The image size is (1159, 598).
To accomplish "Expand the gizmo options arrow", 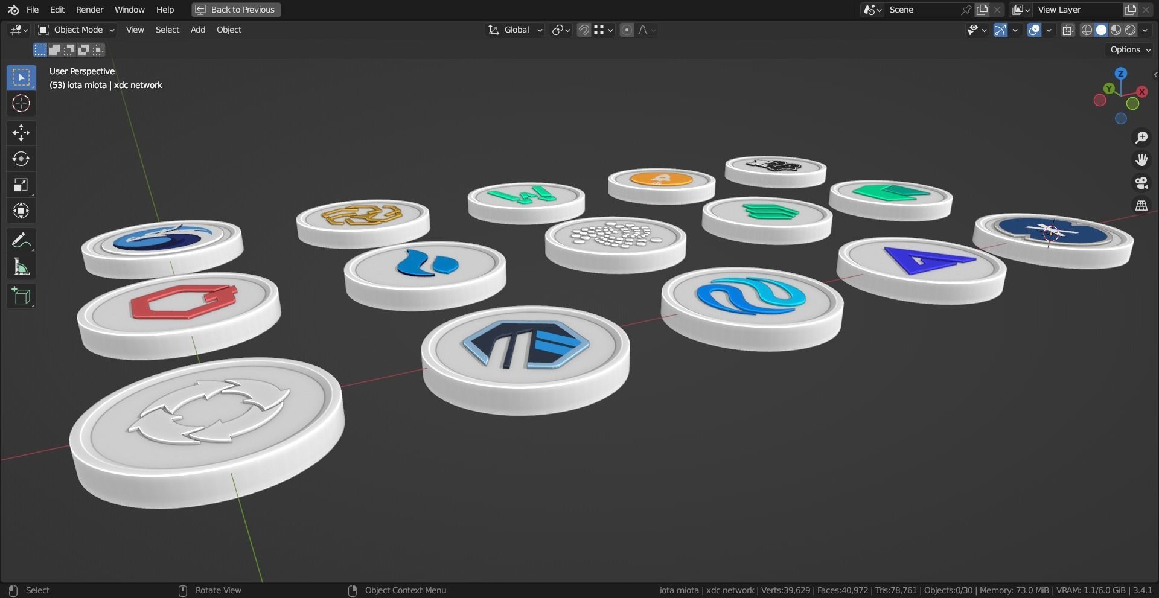I will pos(1015,30).
